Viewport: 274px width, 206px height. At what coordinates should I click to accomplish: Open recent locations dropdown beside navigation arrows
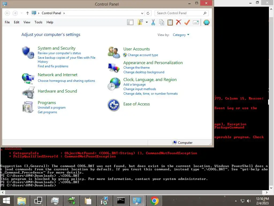click(21, 13)
